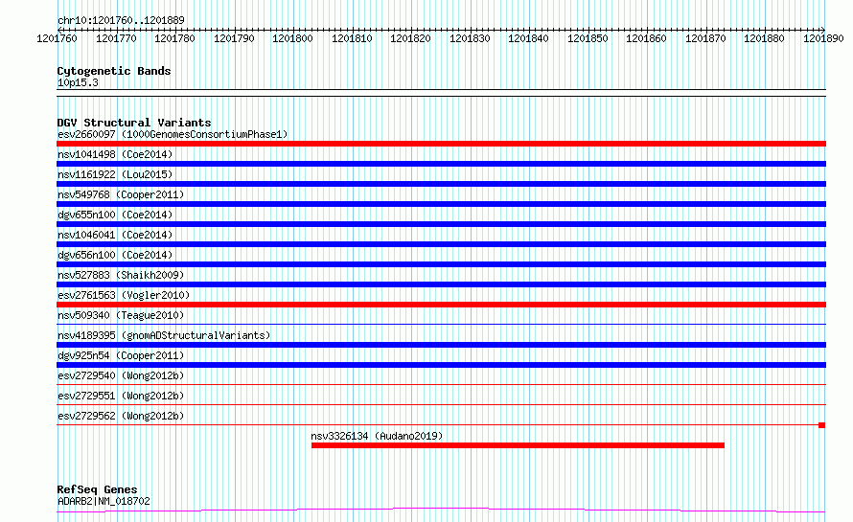Screen dimensions: 853x522
Task: Click the red bar under esv2761563
Action: tap(441, 305)
